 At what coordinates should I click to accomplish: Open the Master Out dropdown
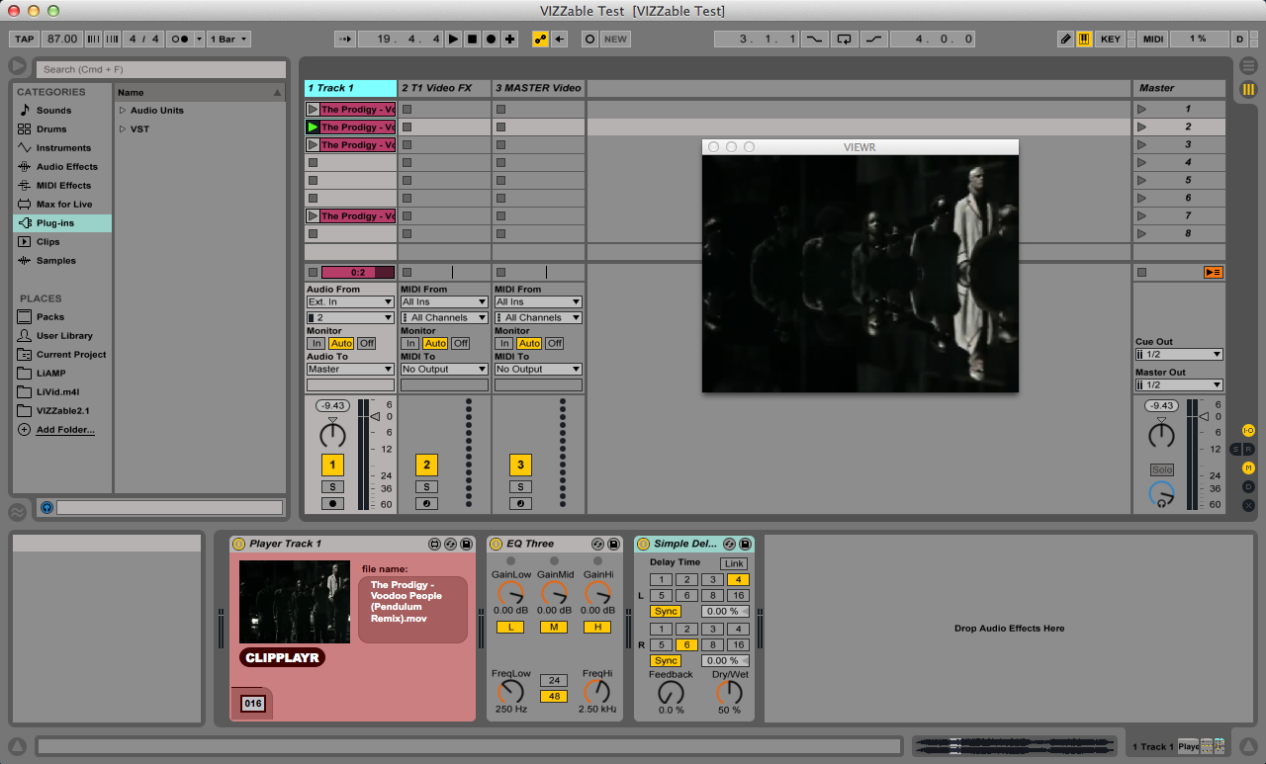pos(1179,384)
